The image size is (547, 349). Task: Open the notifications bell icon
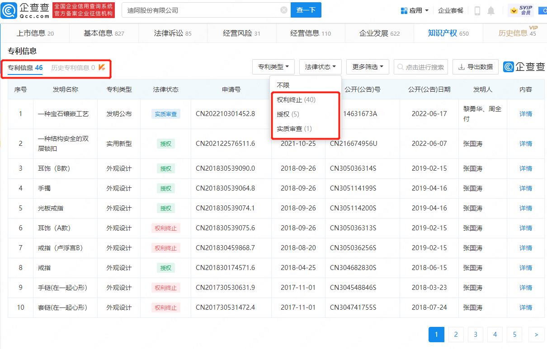491,10
